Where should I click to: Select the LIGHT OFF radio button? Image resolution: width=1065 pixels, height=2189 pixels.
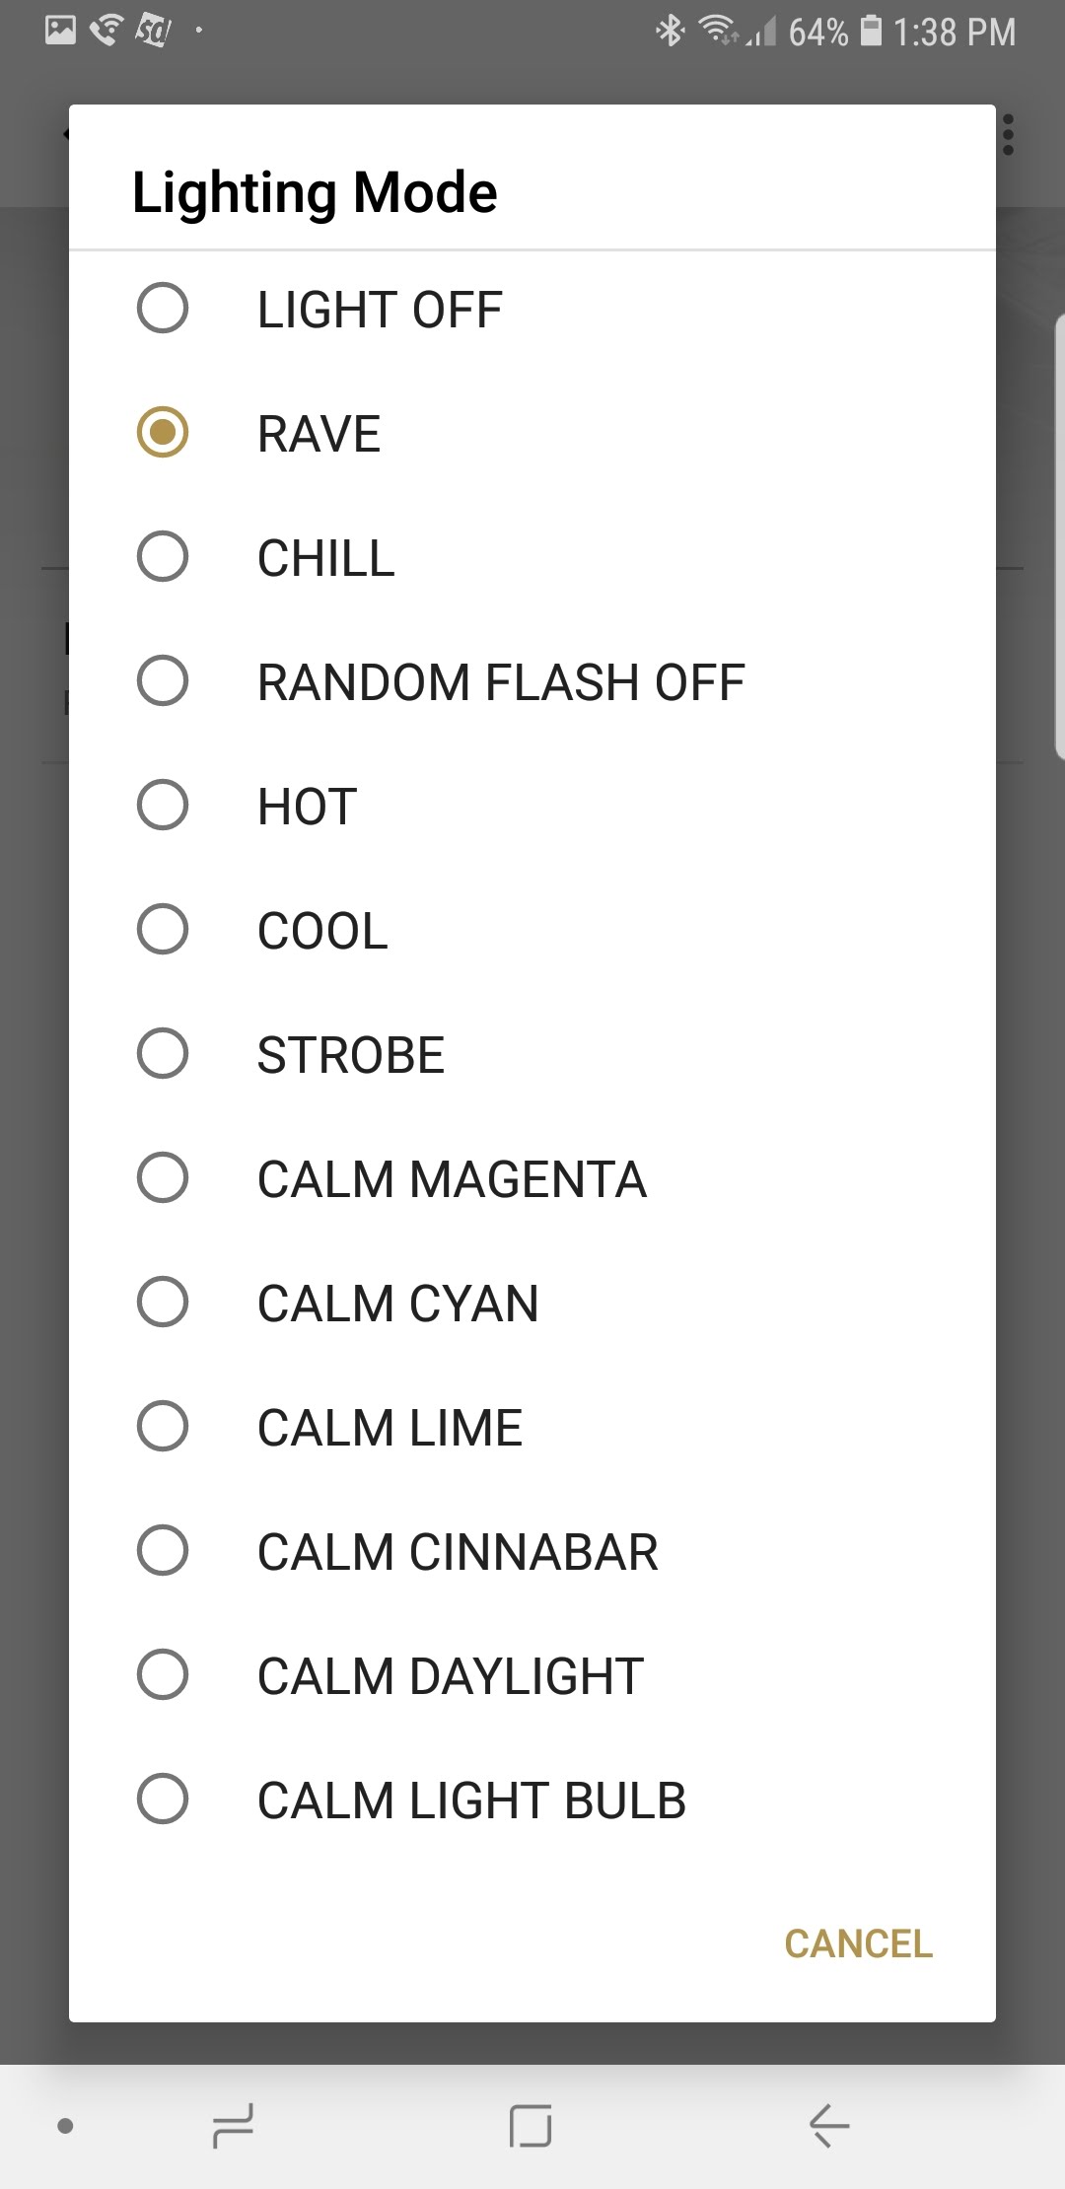[x=163, y=309]
